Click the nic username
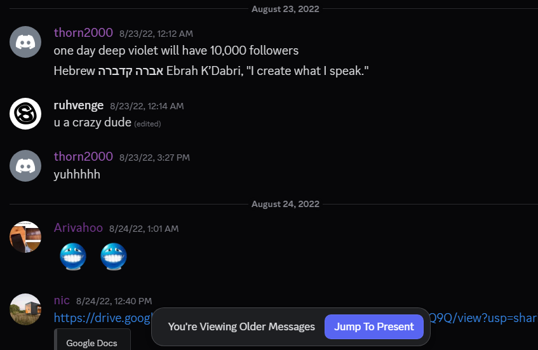 tap(62, 300)
